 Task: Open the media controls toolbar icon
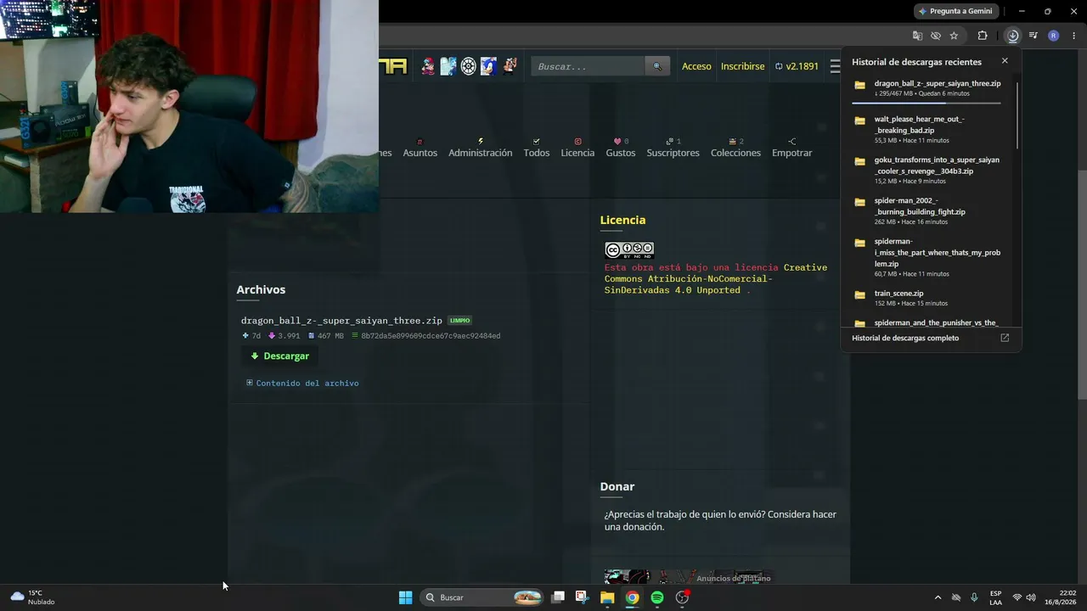pos(1033,36)
